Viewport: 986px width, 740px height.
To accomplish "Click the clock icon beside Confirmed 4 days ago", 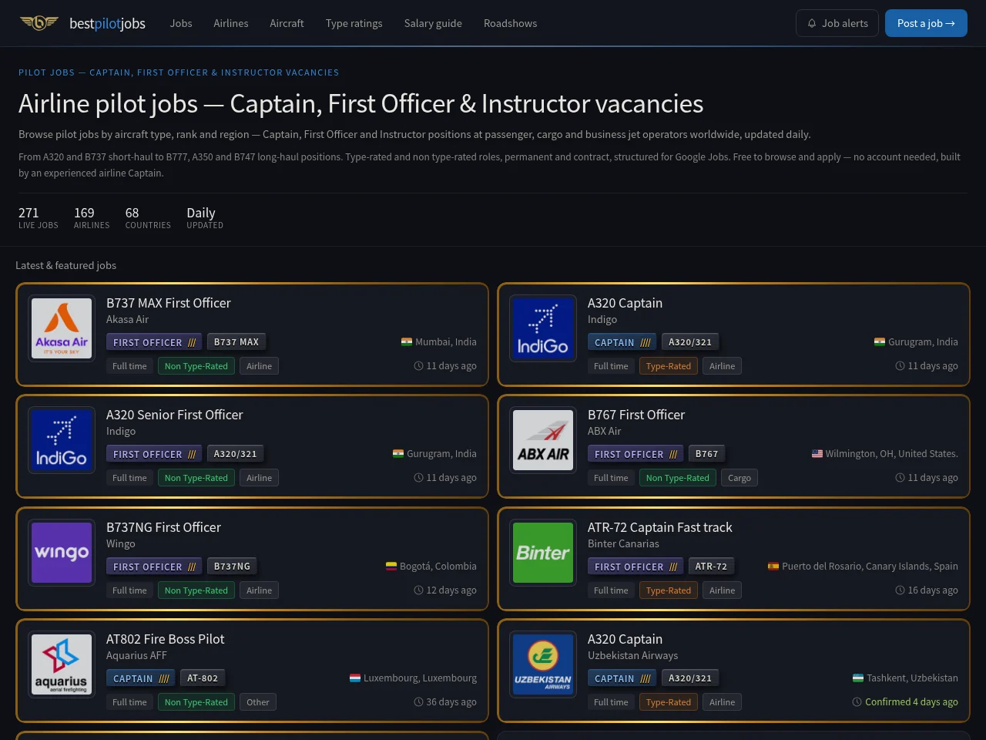I will [857, 701].
